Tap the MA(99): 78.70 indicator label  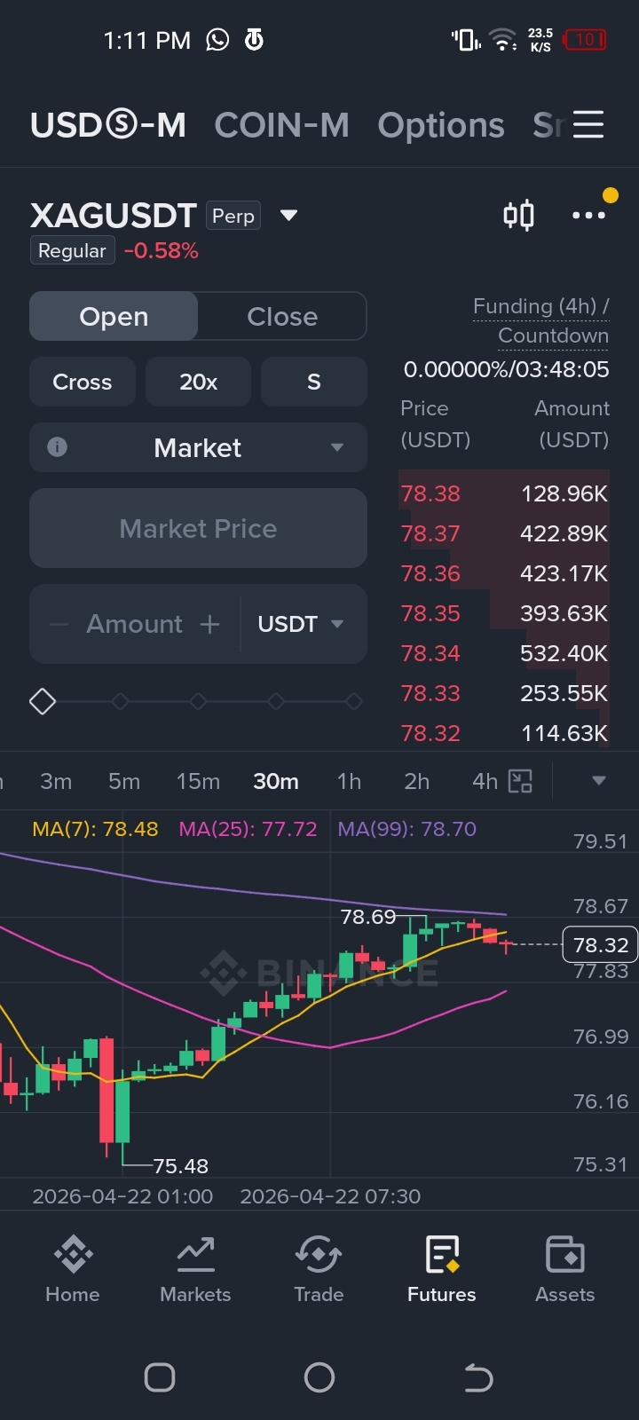[406, 829]
